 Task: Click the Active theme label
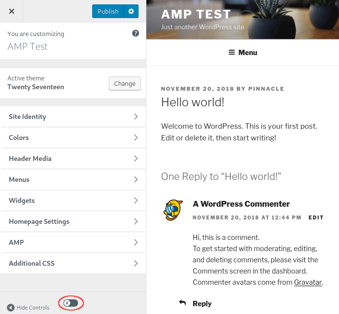point(26,78)
